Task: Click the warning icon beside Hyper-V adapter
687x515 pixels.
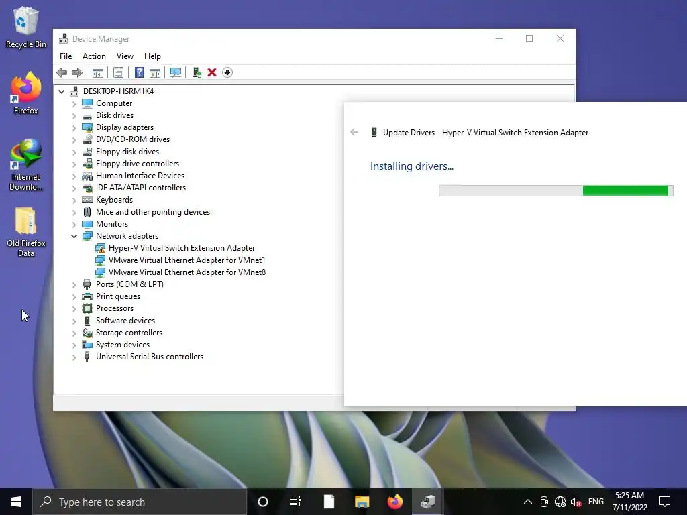Action: [x=101, y=248]
